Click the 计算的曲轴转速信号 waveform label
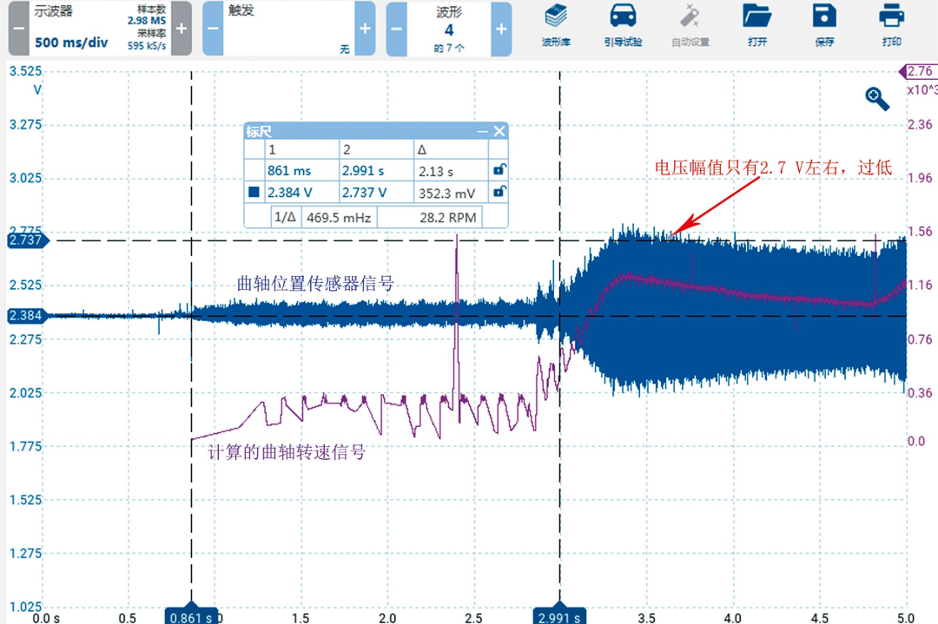The image size is (938, 624). click(287, 452)
